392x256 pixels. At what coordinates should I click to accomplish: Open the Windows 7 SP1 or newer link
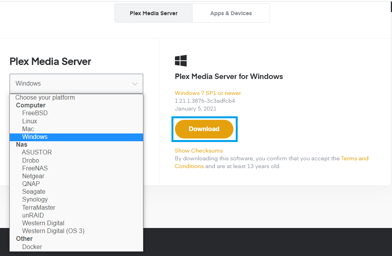coord(208,93)
